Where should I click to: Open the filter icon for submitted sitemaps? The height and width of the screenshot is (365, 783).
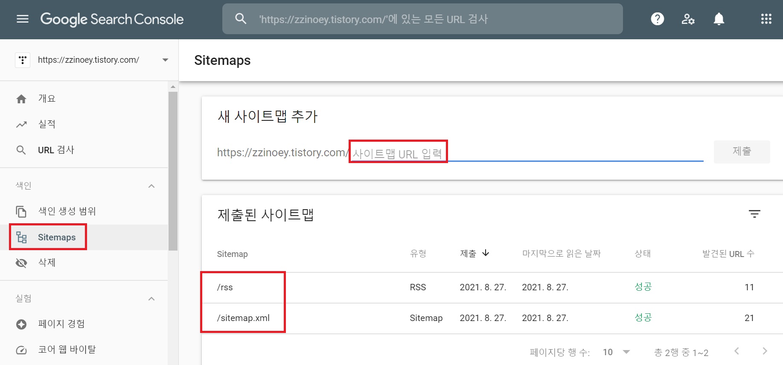(x=754, y=214)
